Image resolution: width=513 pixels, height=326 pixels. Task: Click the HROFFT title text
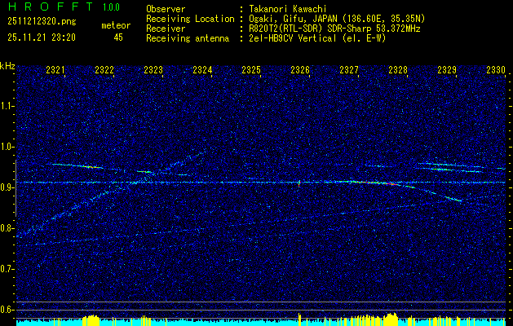(51, 7)
